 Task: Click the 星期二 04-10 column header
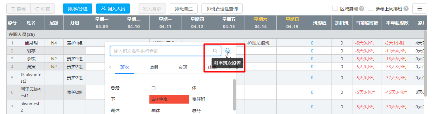pos(134,23)
